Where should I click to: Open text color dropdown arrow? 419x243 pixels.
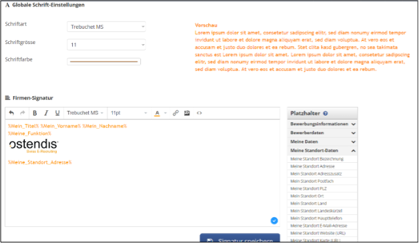(x=165, y=113)
